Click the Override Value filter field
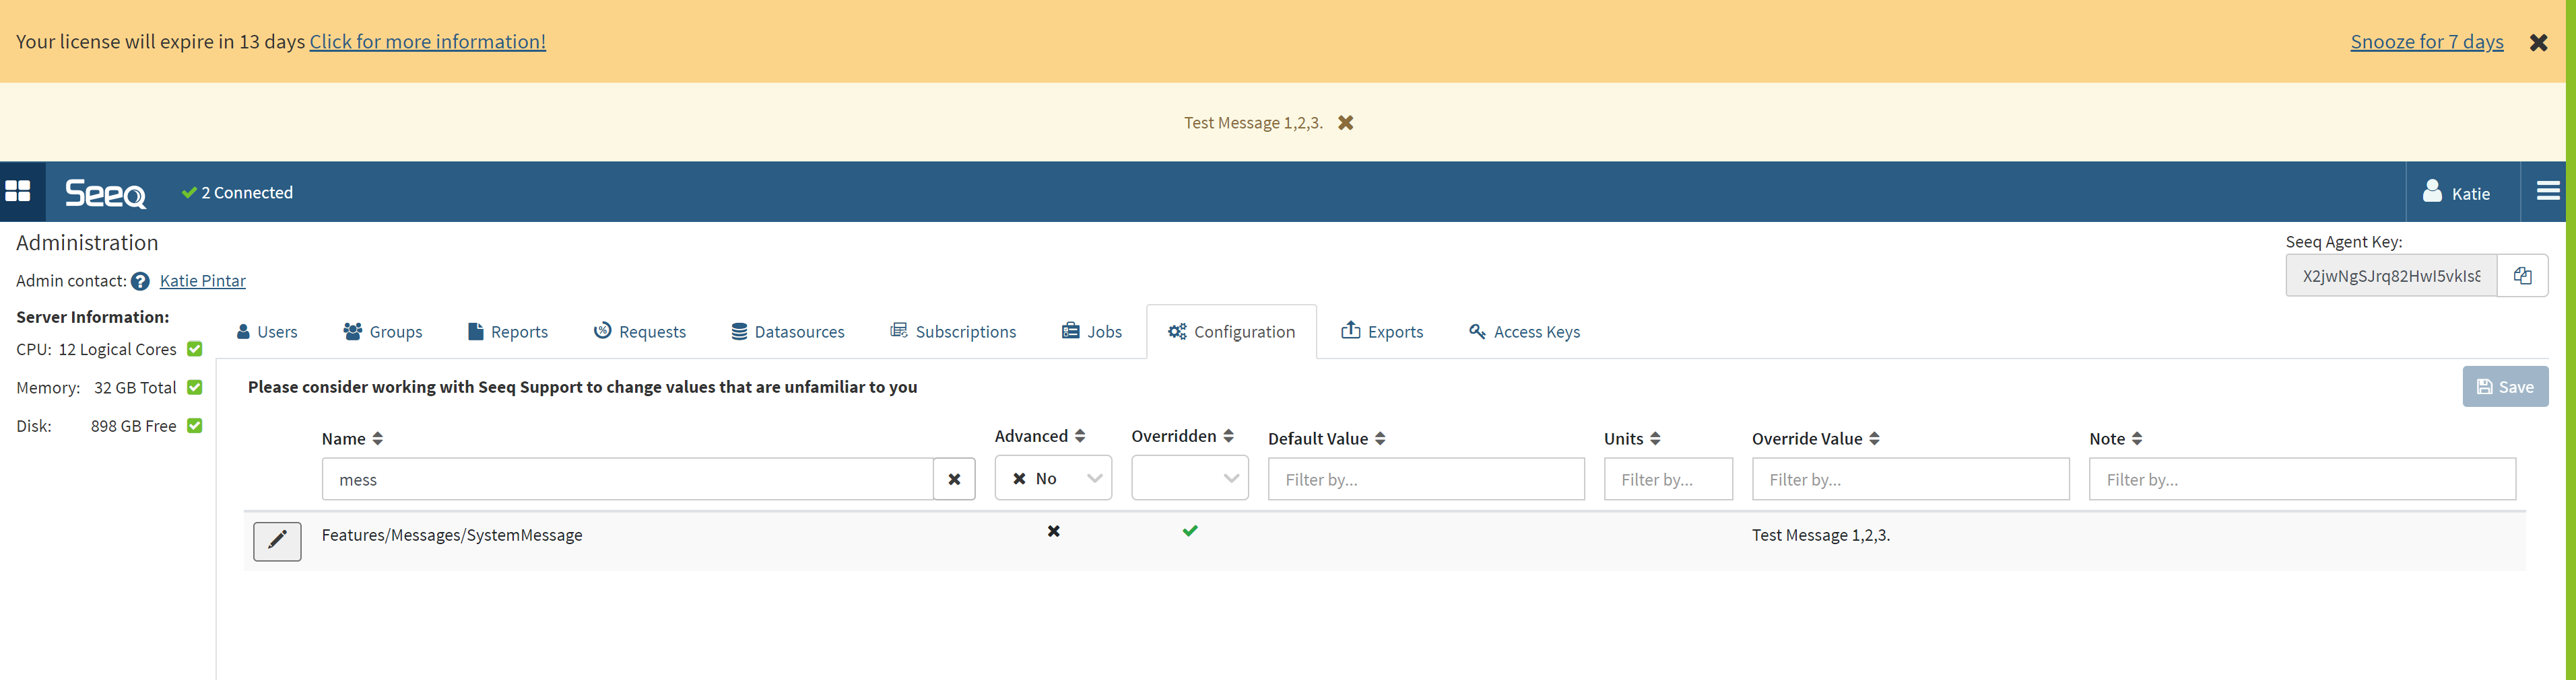This screenshot has width=2576, height=680. tap(1910, 480)
